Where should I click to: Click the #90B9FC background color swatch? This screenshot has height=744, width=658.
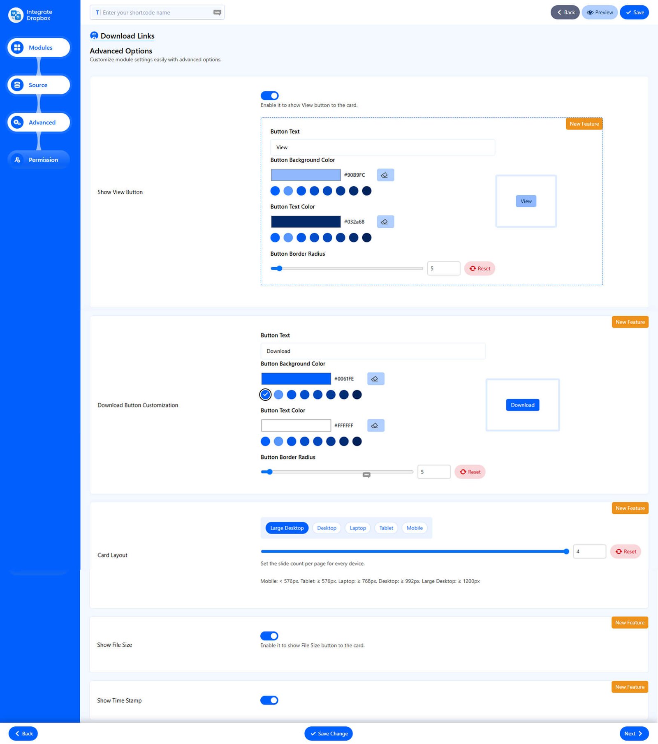pyautogui.click(x=306, y=175)
